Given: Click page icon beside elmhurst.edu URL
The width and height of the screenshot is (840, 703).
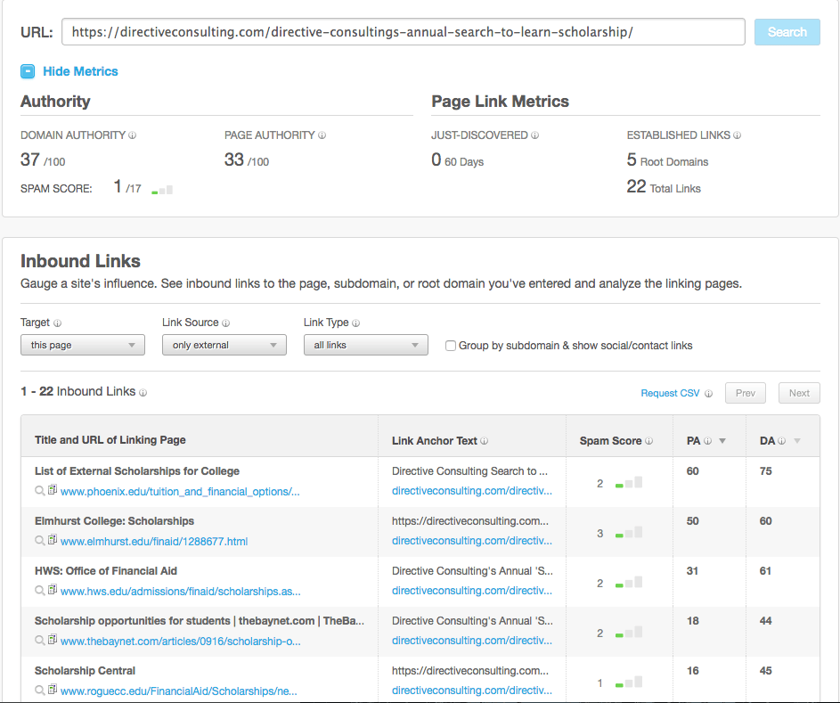Looking at the screenshot, I should click(x=53, y=540).
